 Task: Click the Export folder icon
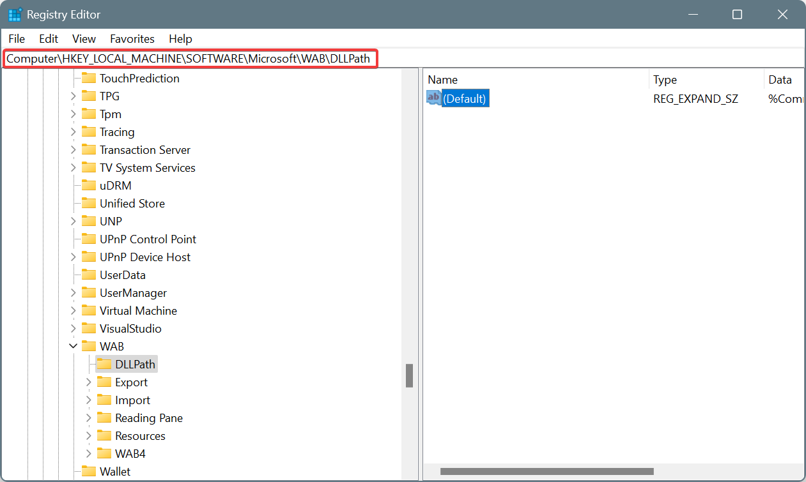104,382
